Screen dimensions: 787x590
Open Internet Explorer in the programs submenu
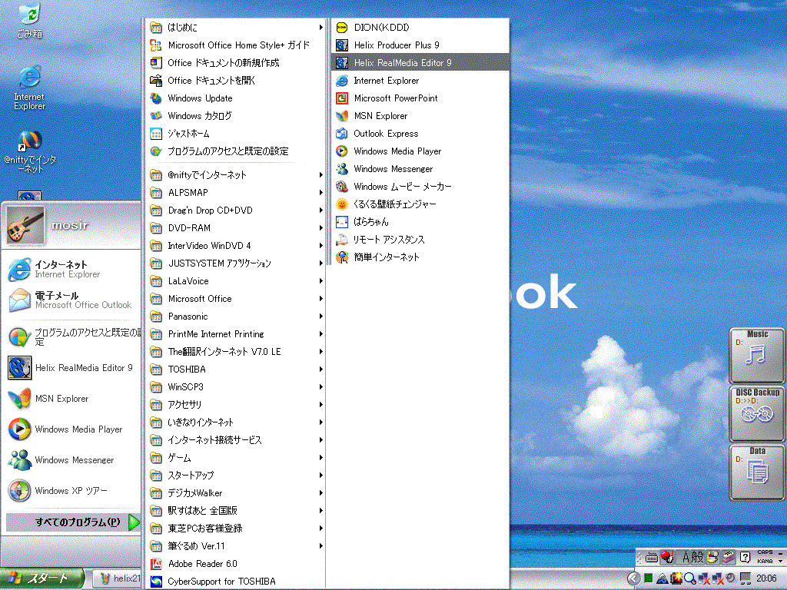(420, 80)
